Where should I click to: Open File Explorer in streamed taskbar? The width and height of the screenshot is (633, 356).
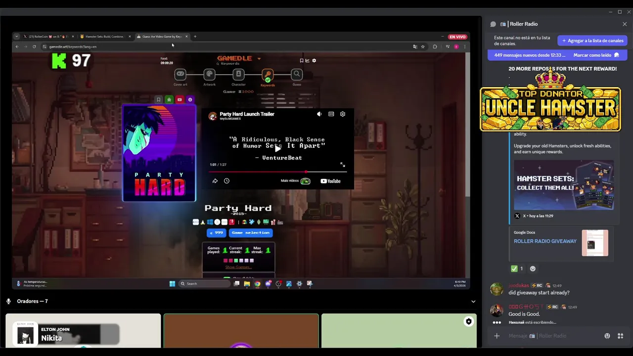(247, 284)
